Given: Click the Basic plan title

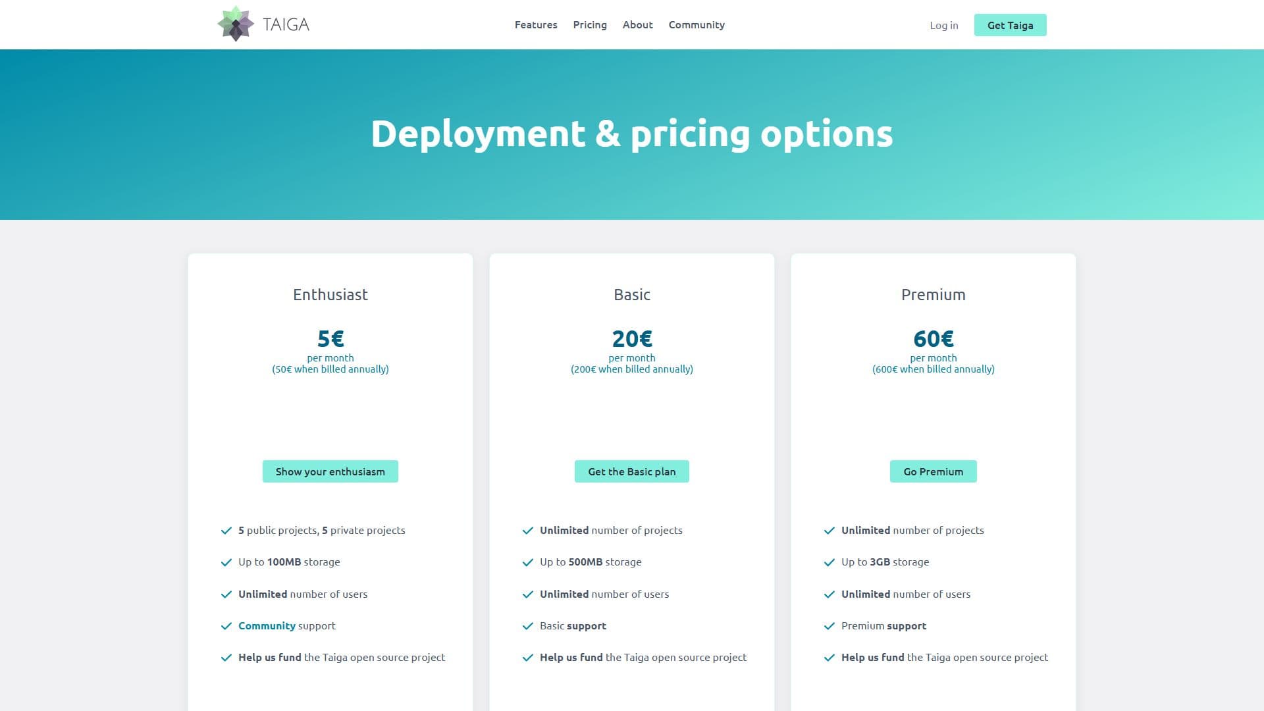Looking at the screenshot, I should [632, 295].
